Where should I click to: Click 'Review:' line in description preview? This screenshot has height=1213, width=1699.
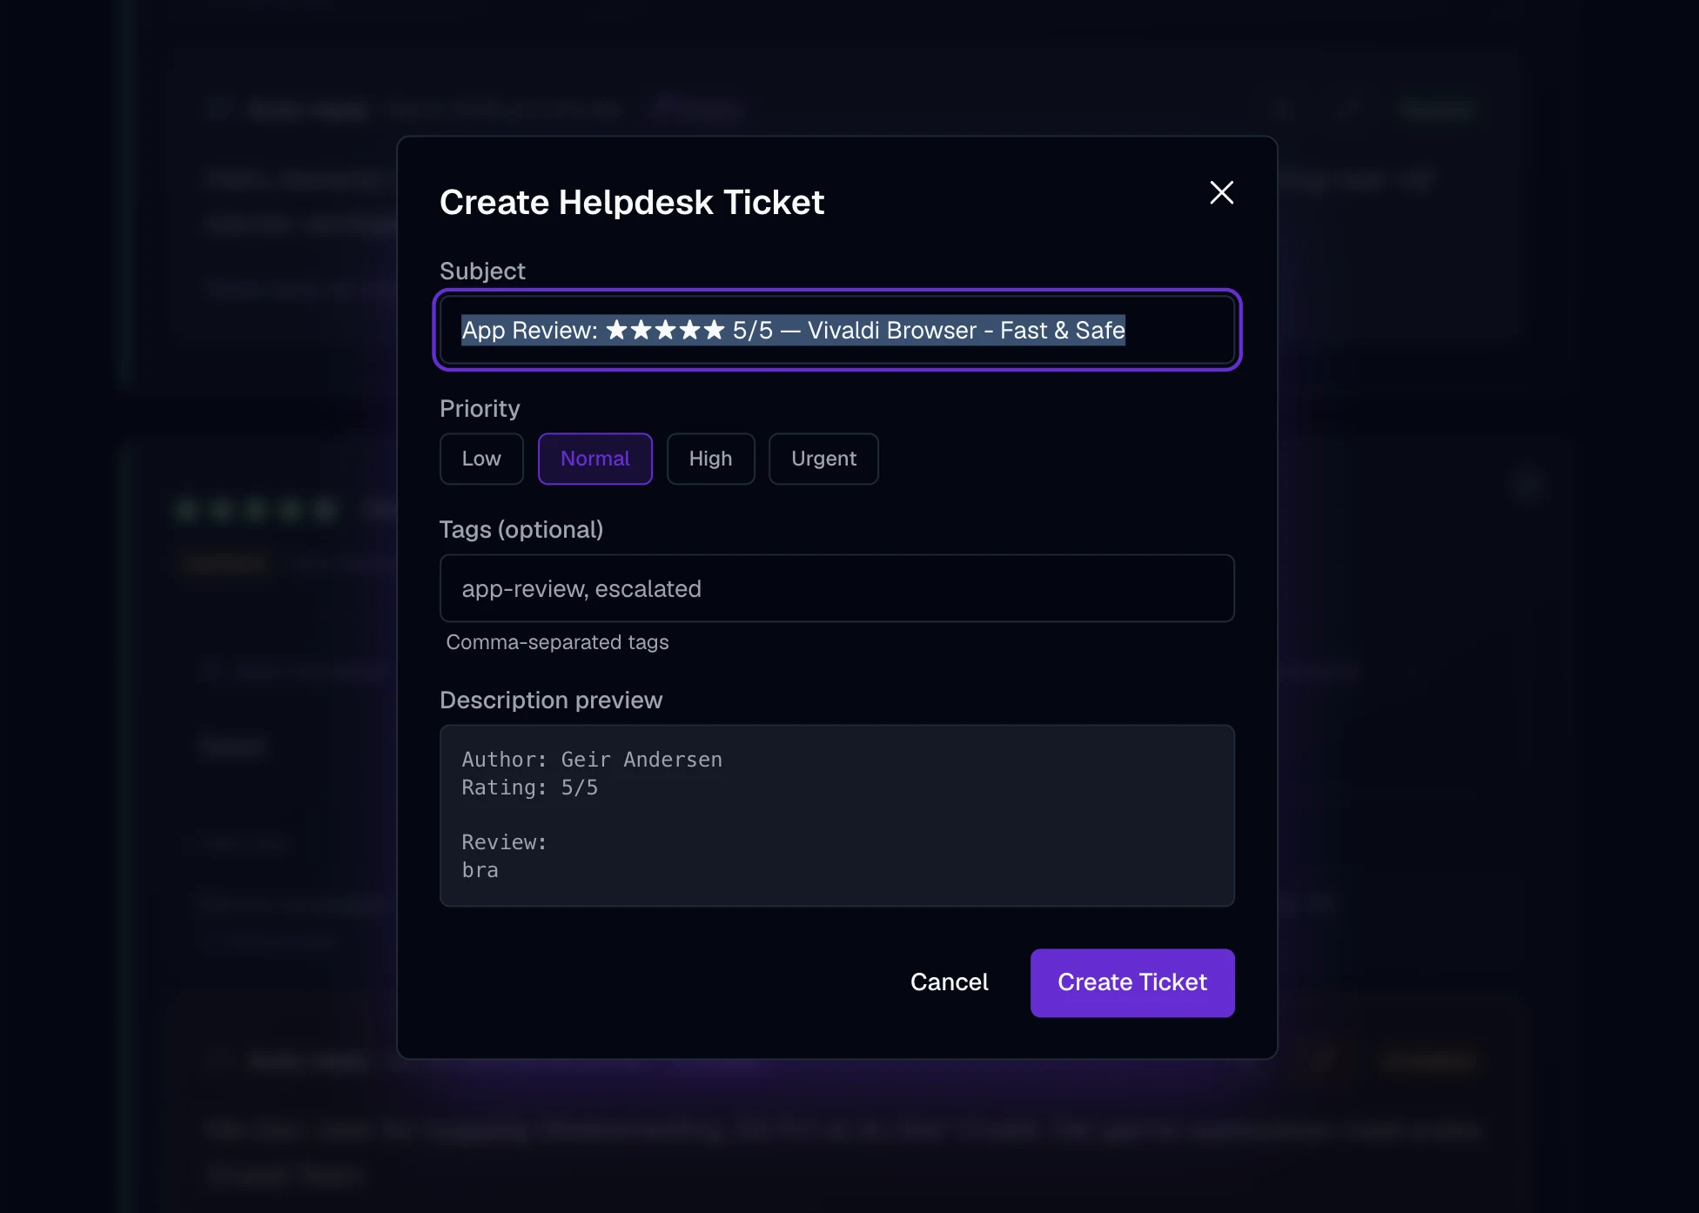(504, 842)
